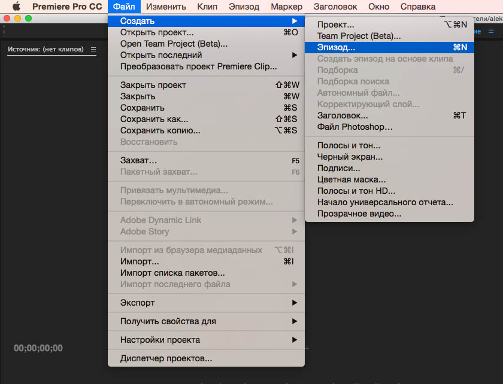This screenshot has height=384, width=503.
Task: Select Эпизод... in the Создать submenu
Action: (x=389, y=47)
